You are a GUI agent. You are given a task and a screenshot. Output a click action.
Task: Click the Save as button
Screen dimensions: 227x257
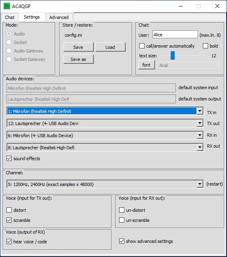coord(78,59)
